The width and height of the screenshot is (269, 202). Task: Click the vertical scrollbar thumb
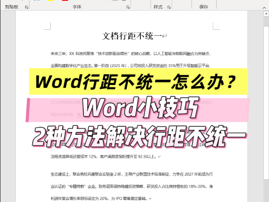point(266,103)
